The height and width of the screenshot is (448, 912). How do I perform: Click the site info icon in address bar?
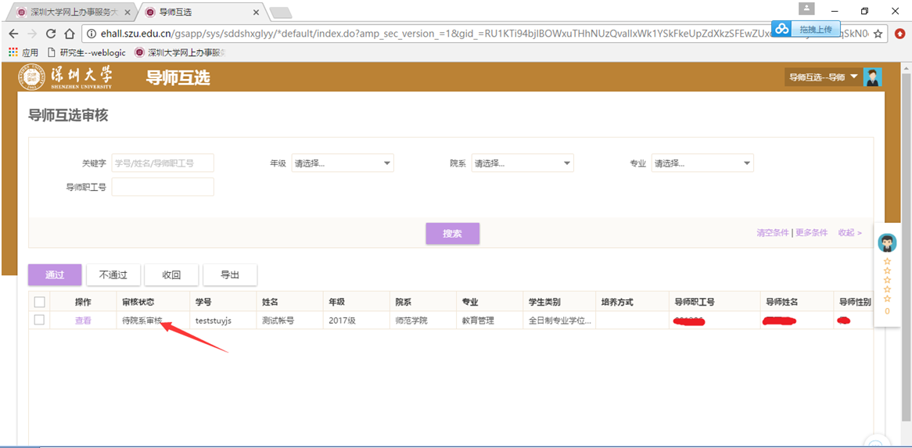tap(92, 34)
